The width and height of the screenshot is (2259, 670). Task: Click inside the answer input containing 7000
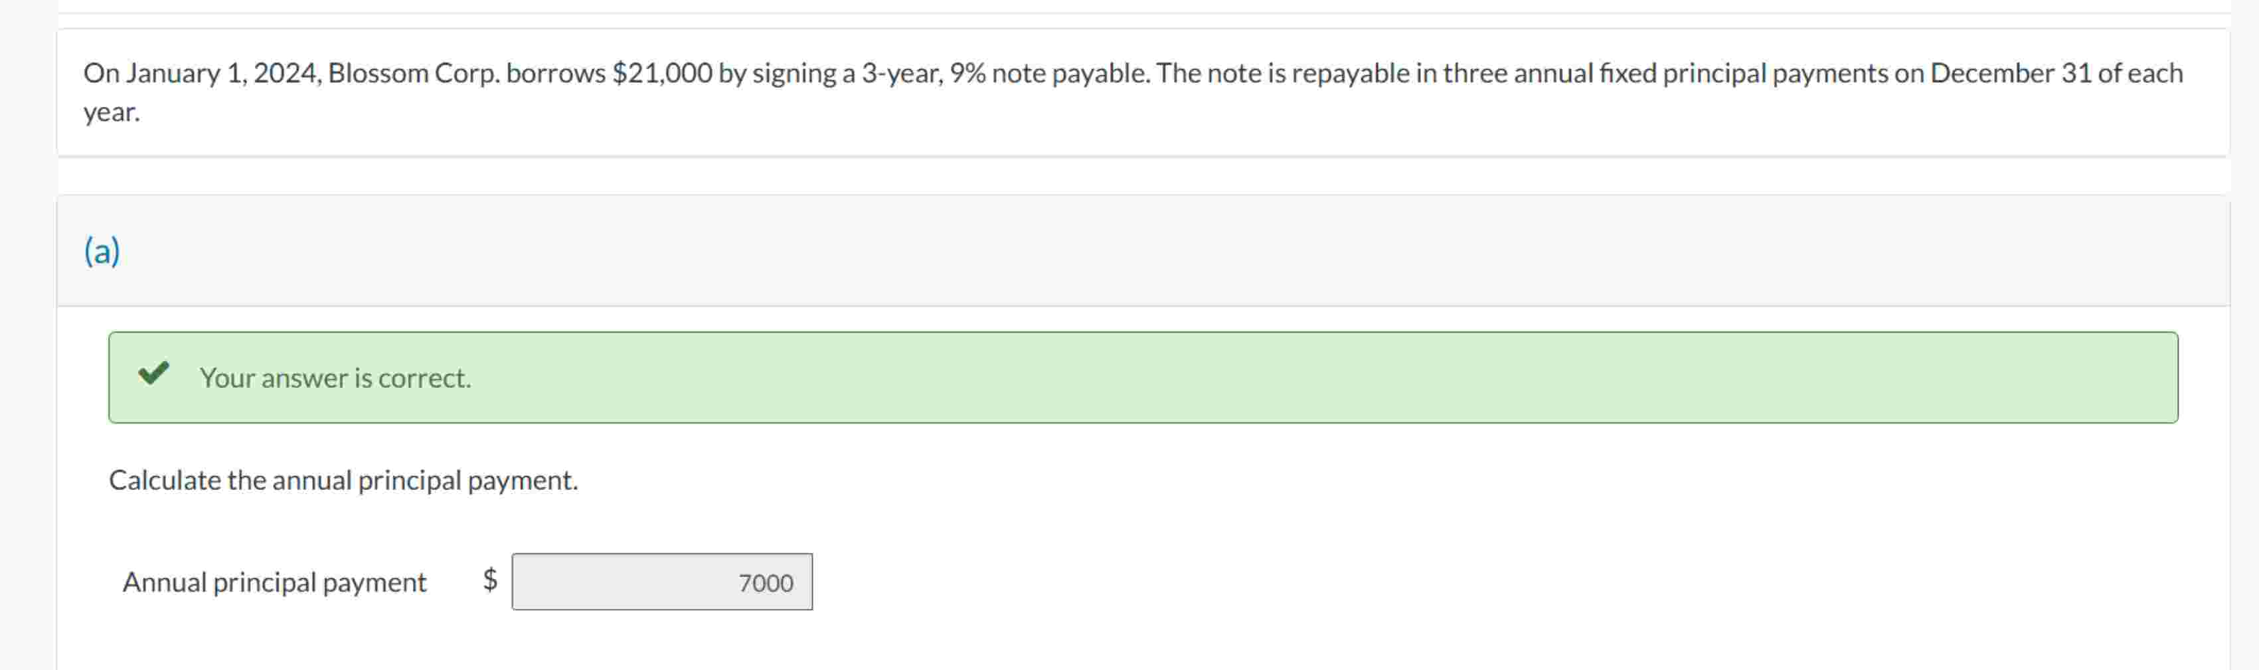(x=663, y=582)
